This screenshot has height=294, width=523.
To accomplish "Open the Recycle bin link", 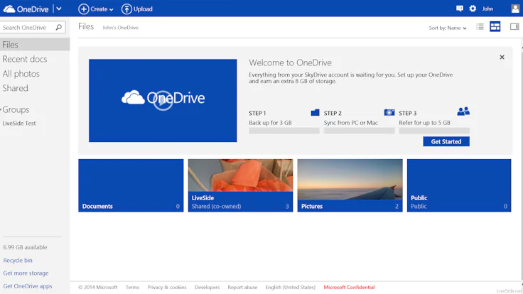I will 18,261.
